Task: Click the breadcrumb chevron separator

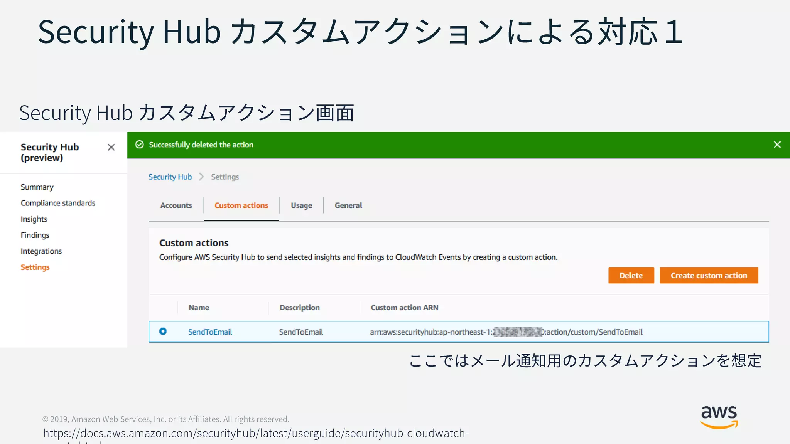Action: [201, 177]
